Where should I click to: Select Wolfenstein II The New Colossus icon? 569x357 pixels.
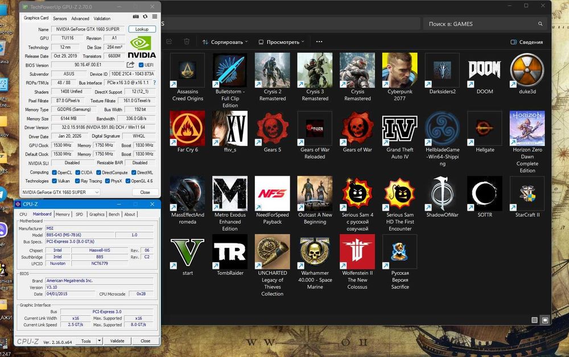point(357,251)
